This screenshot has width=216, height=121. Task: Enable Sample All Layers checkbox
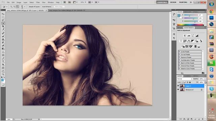[28, 7]
